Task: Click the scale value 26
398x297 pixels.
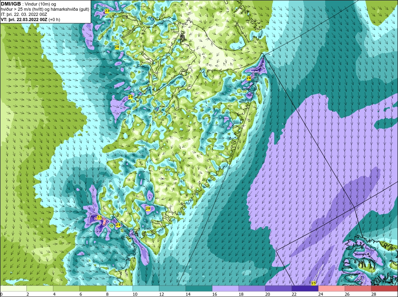Action: coord(347,294)
